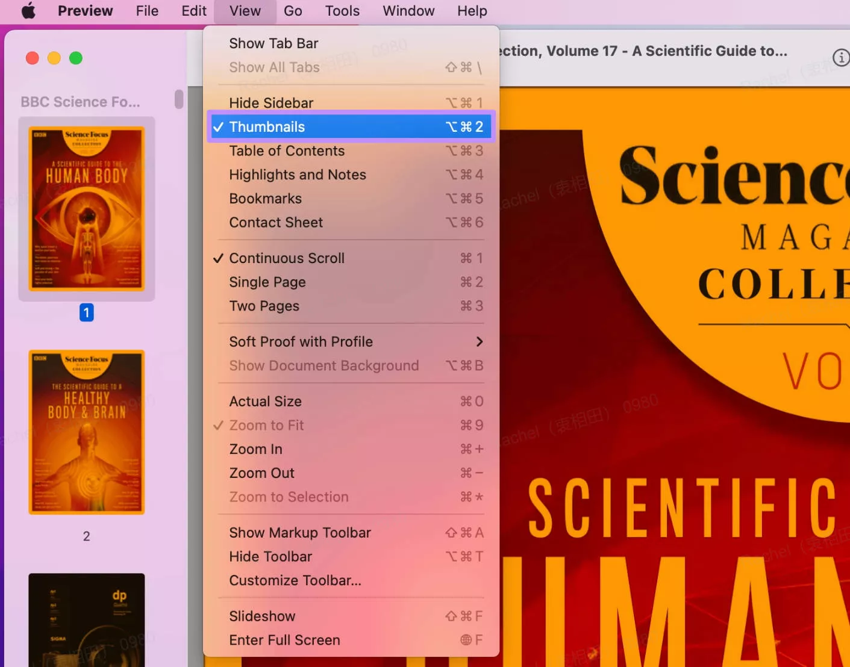The image size is (850, 667).
Task: Disable Continuous Scroll mode
Action: 286,258
